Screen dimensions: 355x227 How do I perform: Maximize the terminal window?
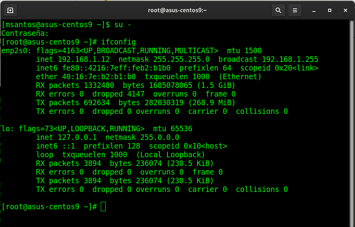330,10
